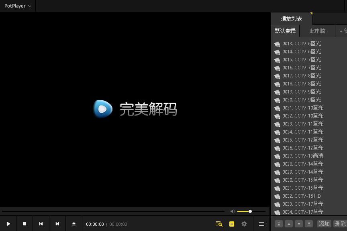The width and height of the screenshot is (347, 231).
Task: Open PotPlayer preferences via gear icon
Action: point(244,224)
